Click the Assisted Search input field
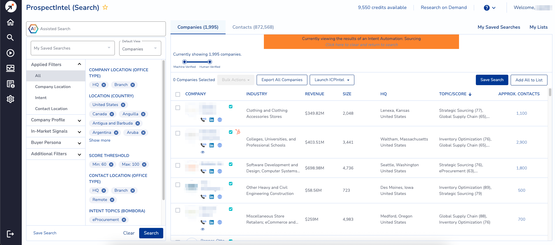Screen dimensions: 555x245 [96, 29]
